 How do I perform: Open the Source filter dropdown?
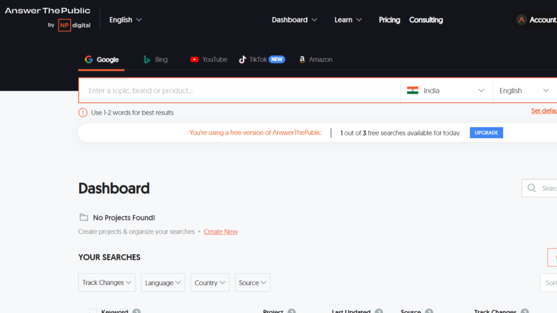[252, 283]
